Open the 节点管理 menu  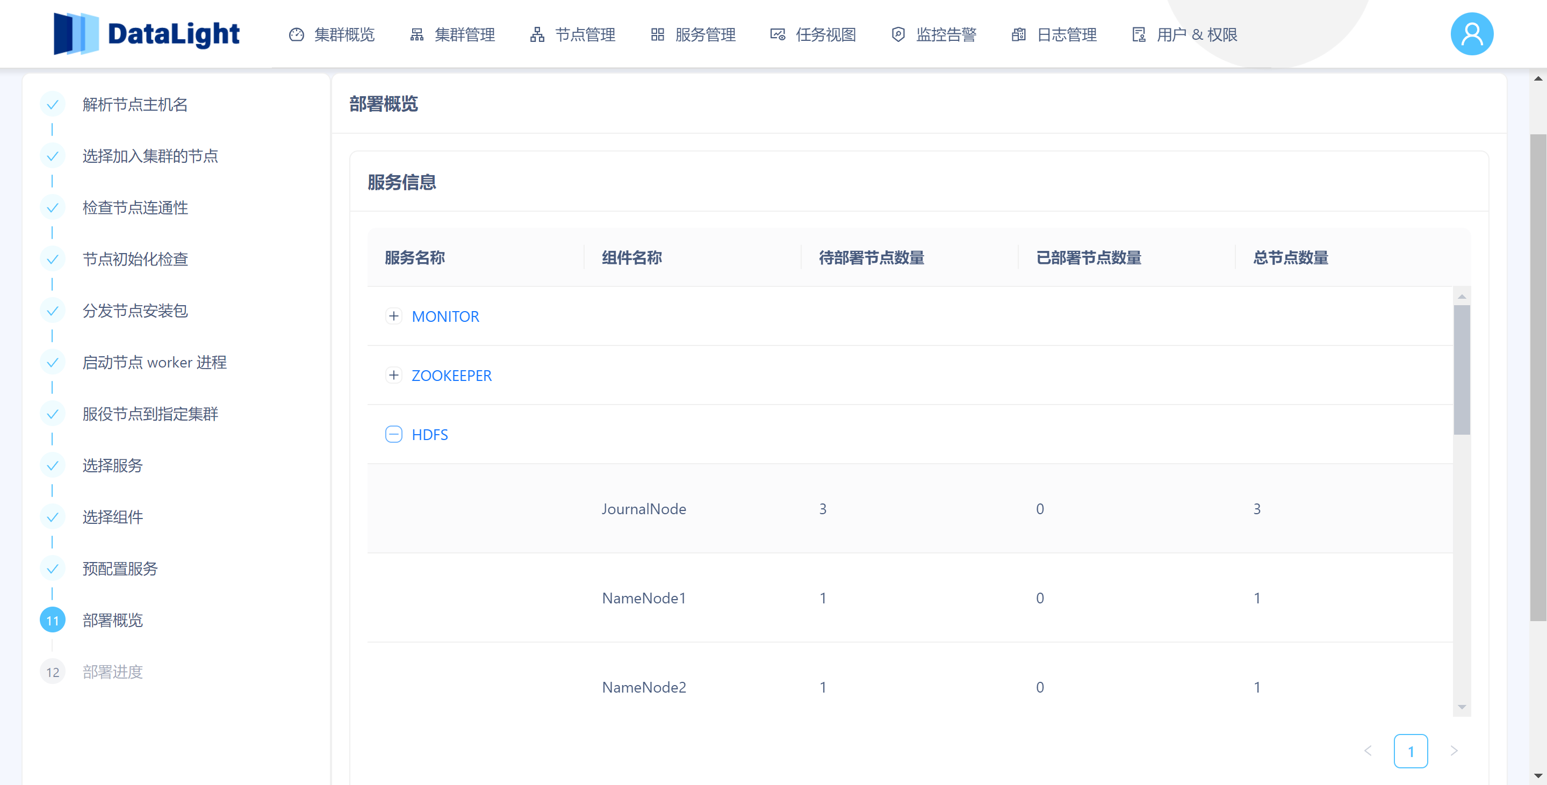click(x=573, y=35)
